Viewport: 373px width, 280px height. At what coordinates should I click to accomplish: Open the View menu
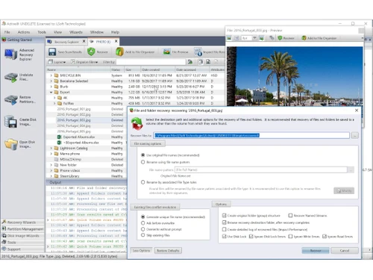coord(57,32)
